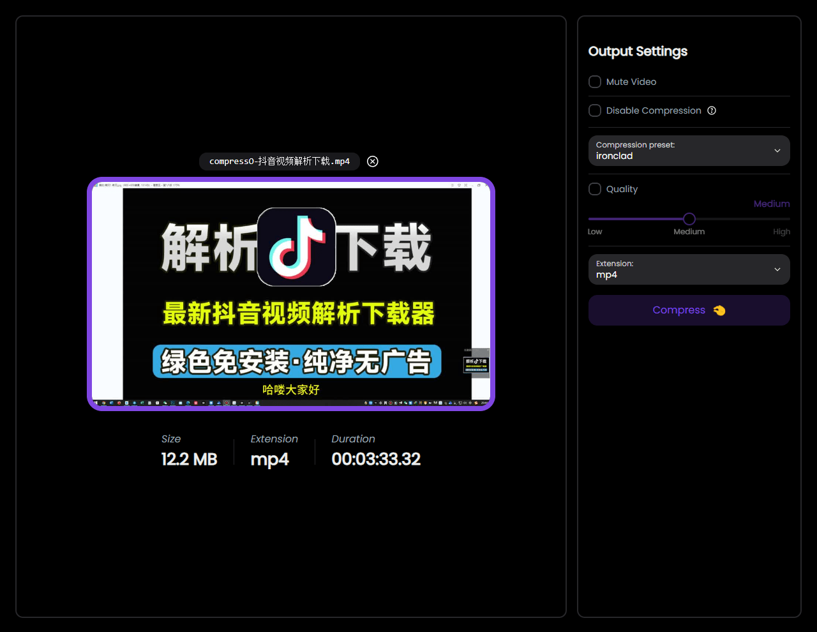Click the info icon beside Disable Compression
The height and width of the screenshot is (632, 817).
[x=712, y=110]
